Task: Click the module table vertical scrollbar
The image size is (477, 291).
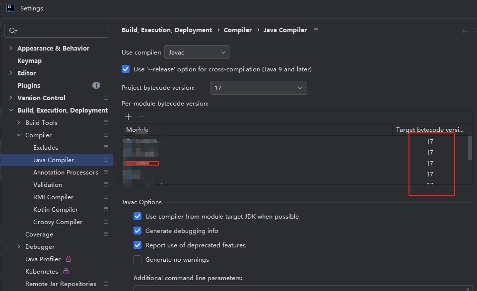Action: click(470, 148)
